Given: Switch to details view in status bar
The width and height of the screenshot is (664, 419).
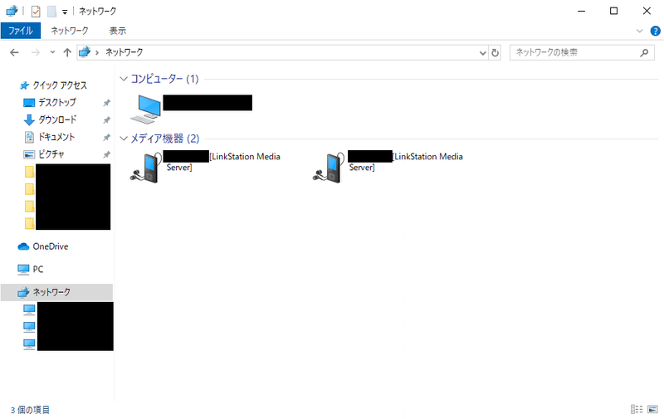Looking at the screenshot, I should click(x=637, y=409).
